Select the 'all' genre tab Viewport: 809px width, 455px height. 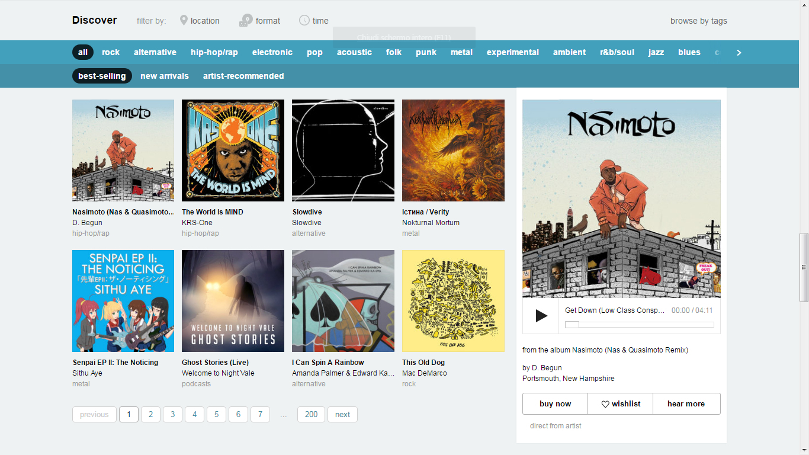pos(83,52)
